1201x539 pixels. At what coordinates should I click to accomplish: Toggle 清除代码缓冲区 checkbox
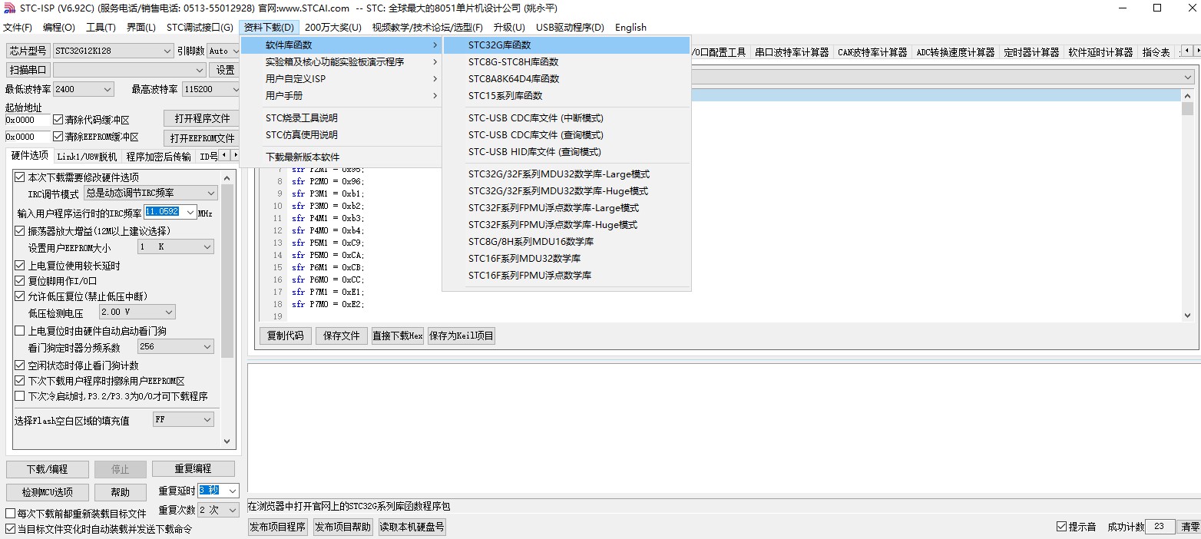tap(58, 120)
